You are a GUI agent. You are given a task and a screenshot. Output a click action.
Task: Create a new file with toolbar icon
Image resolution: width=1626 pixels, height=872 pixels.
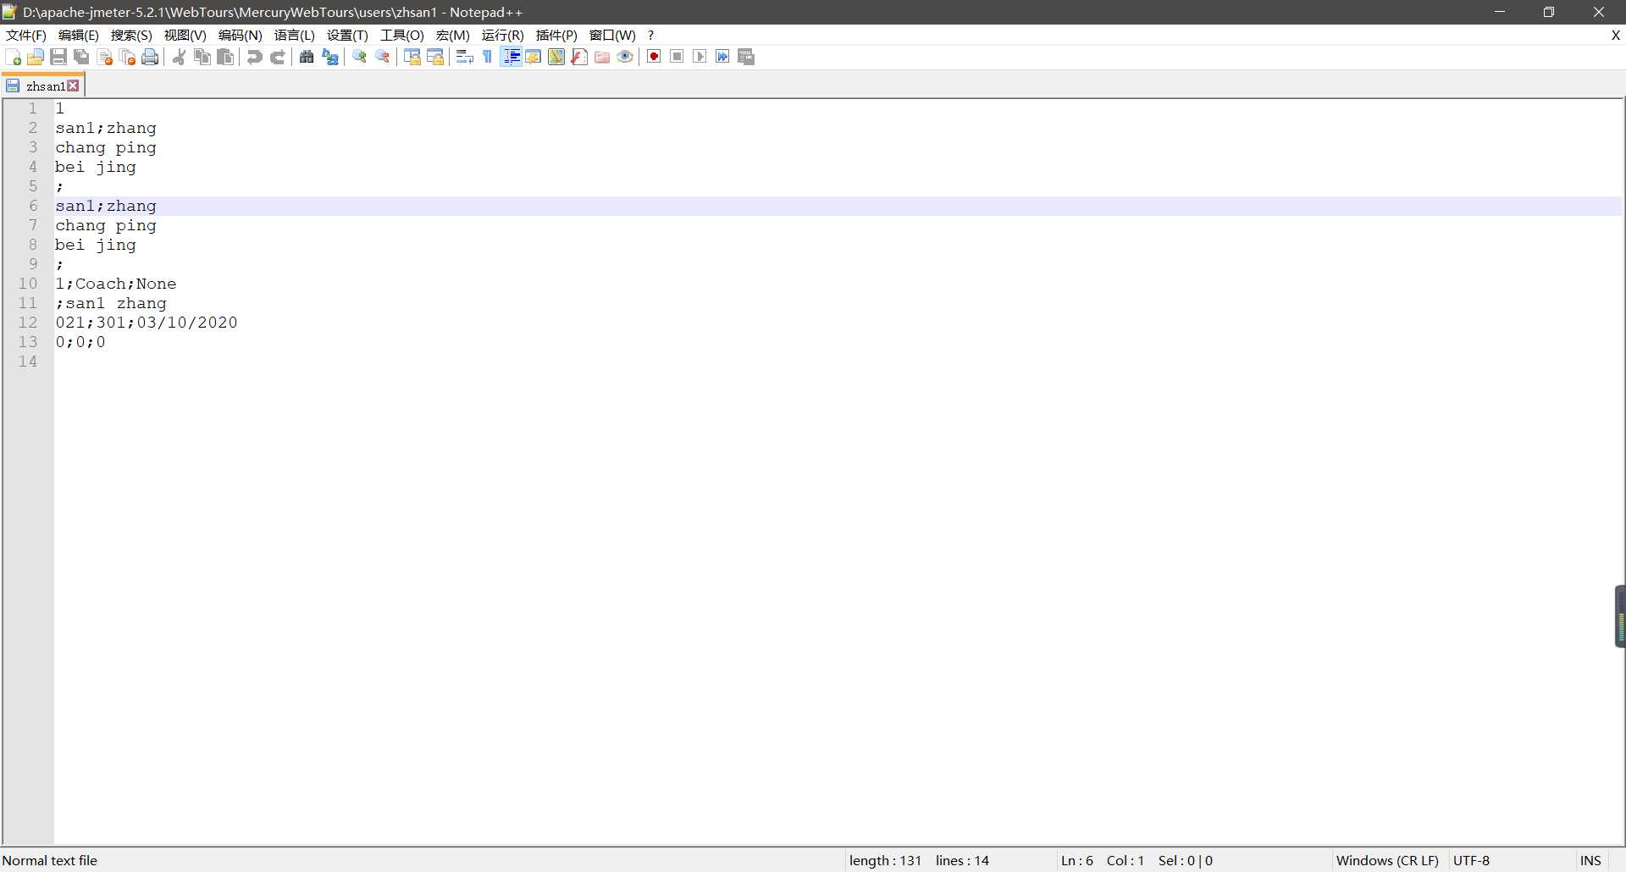(14, 57)
